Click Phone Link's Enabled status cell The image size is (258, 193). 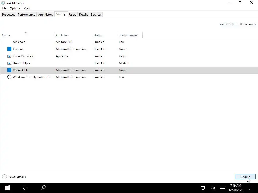coord(99,70)
